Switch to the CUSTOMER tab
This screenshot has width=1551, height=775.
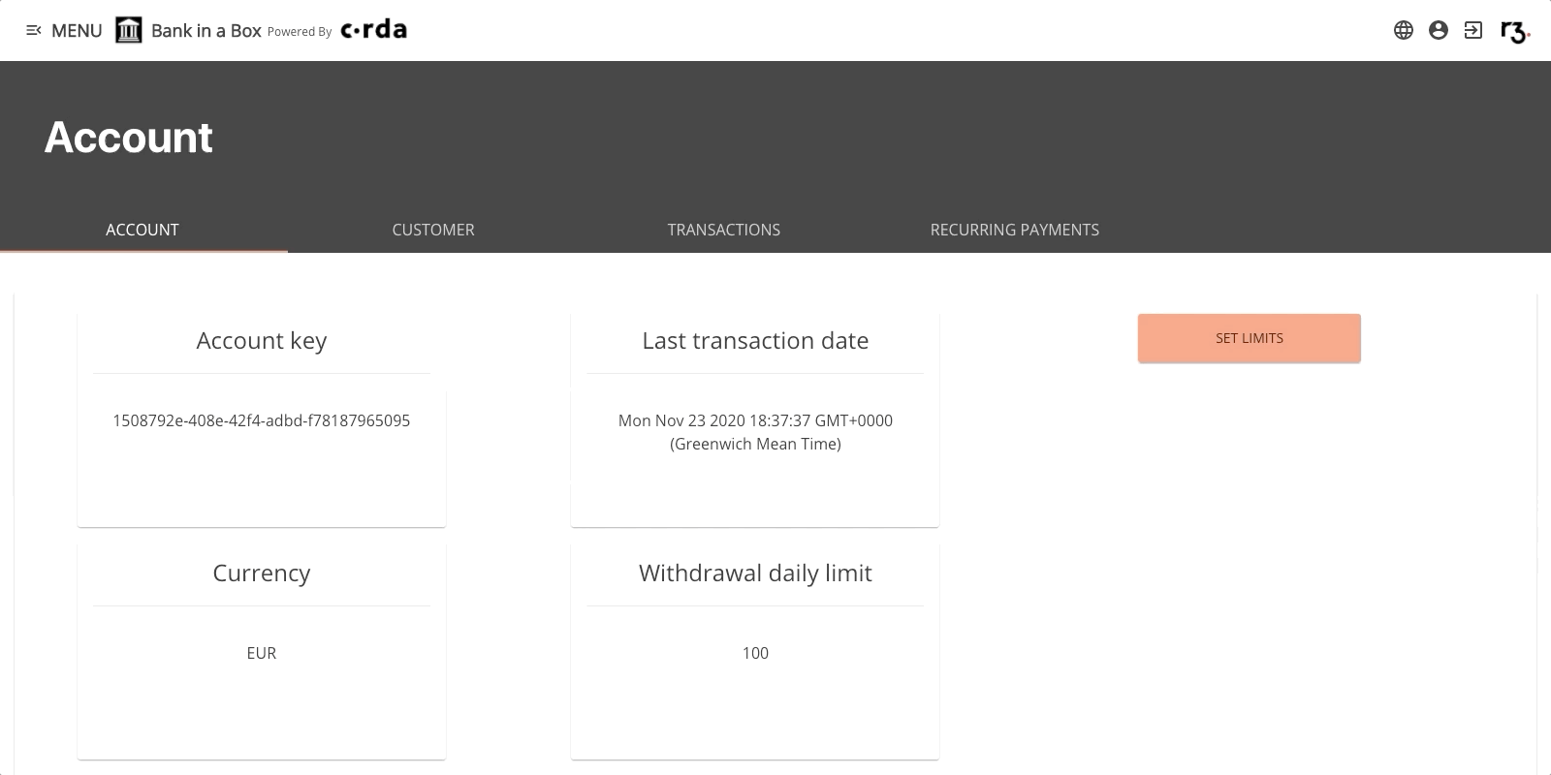tap(433, 230)
